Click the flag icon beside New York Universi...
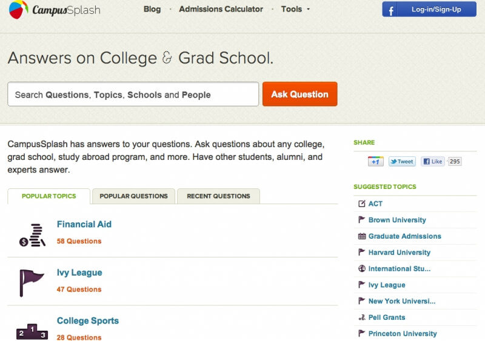 (x=361, y=301)
